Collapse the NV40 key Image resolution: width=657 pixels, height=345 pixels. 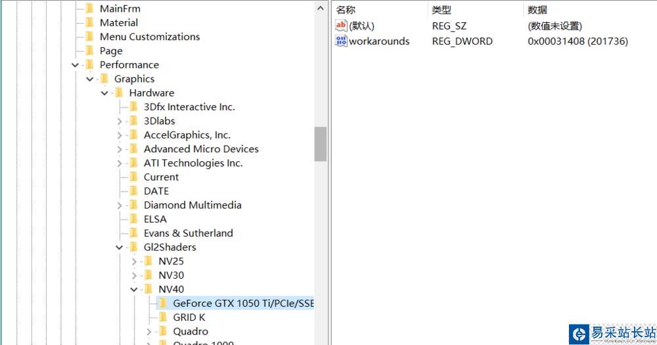tap(134, 289)
